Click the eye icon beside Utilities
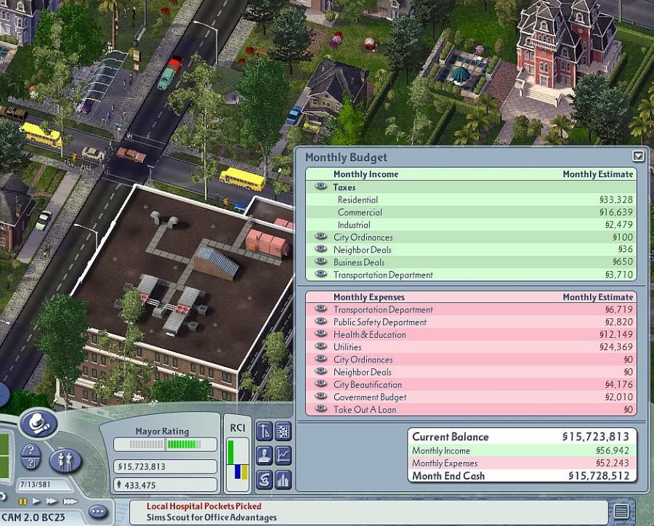The width and height of the screenshot is (654, 526). (320, 346)
